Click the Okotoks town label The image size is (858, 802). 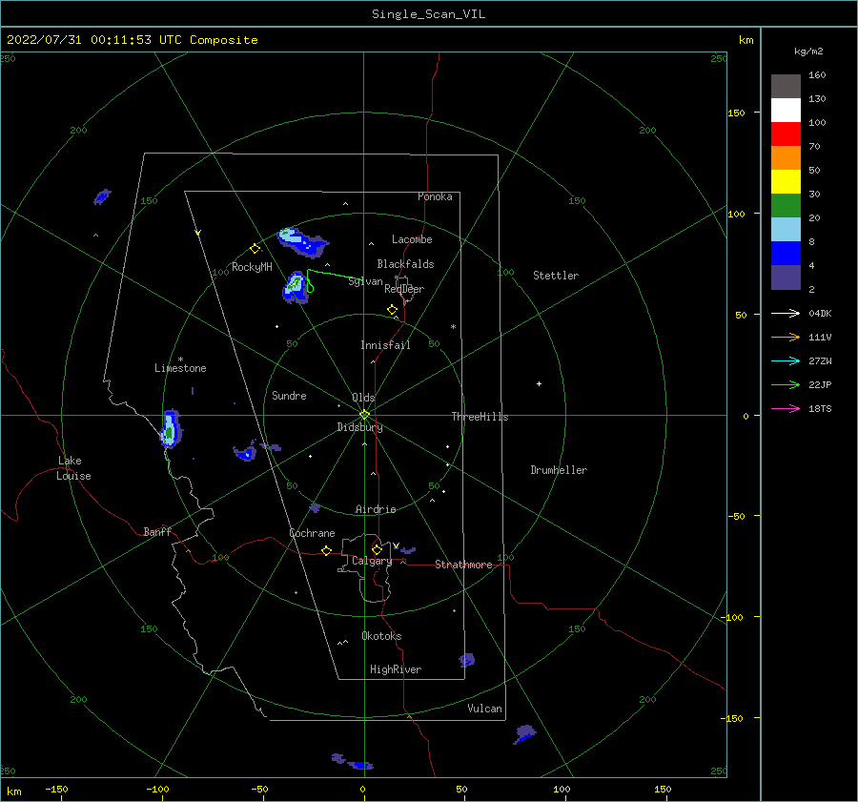[x=381, y=636]
